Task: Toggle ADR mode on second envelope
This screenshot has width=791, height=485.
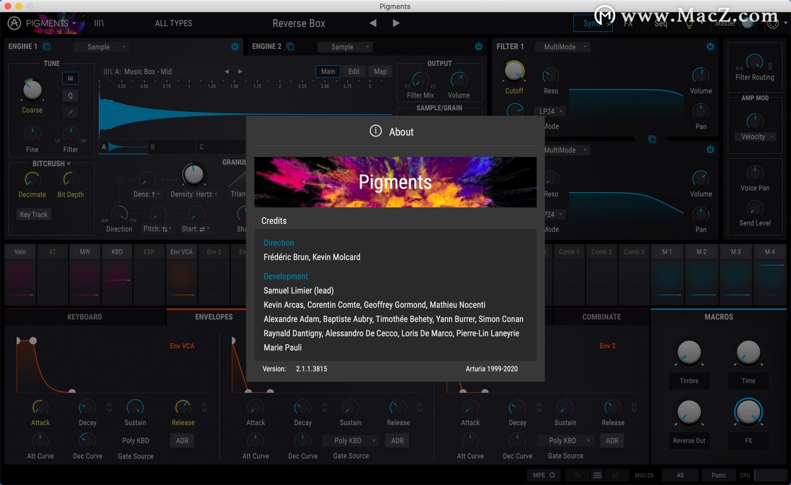Action: pos(398,441)
